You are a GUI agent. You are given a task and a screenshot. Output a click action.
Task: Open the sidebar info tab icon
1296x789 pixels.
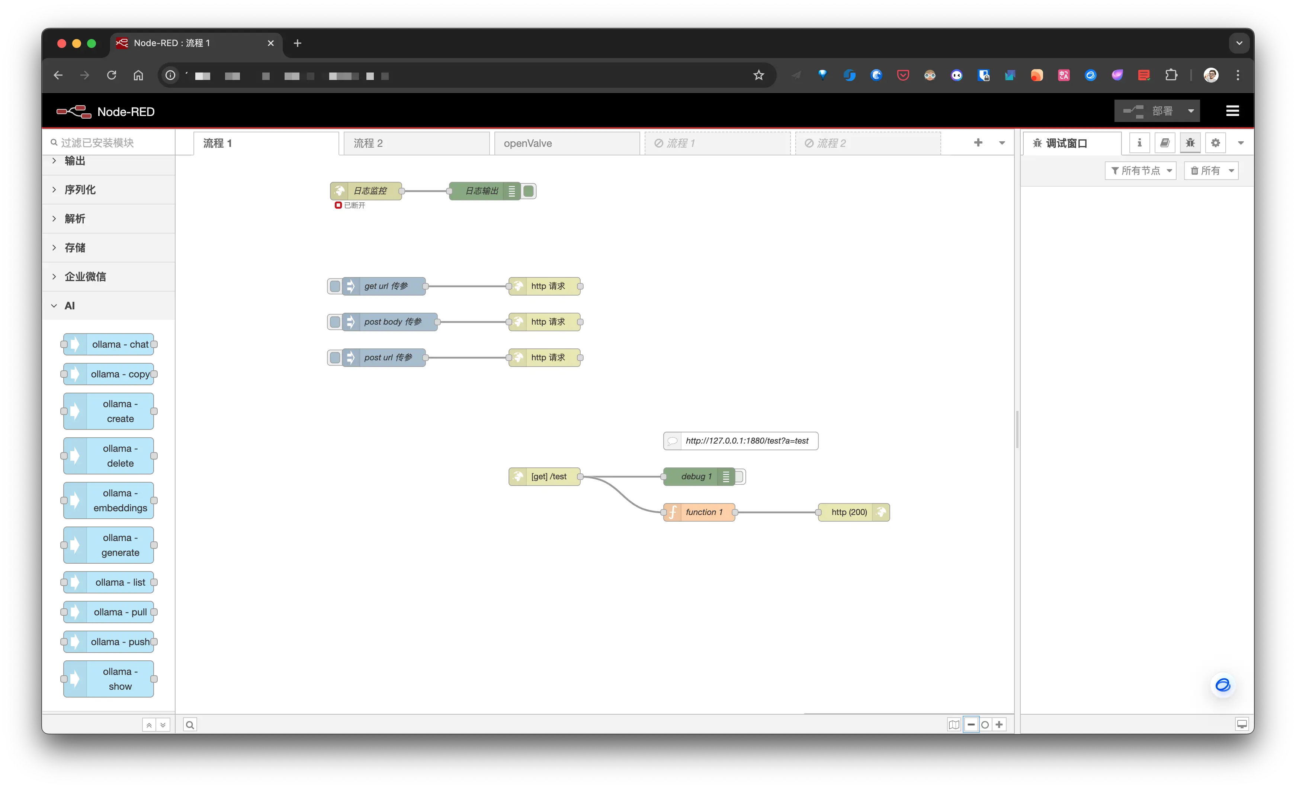pos(1139,142)
